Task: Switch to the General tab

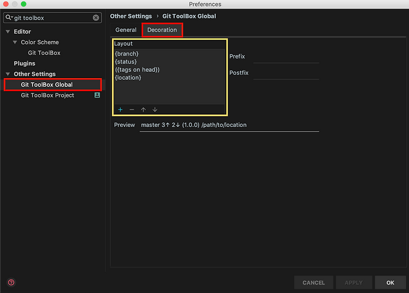Action: (126, 30)
